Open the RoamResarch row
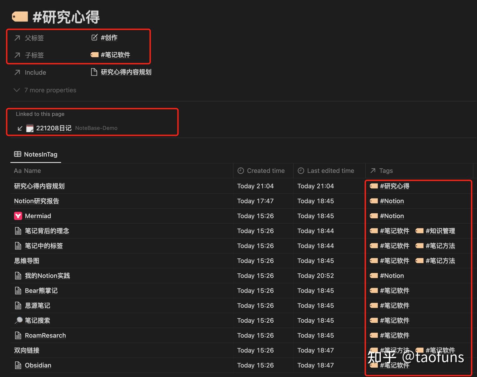 coord(45,335)
